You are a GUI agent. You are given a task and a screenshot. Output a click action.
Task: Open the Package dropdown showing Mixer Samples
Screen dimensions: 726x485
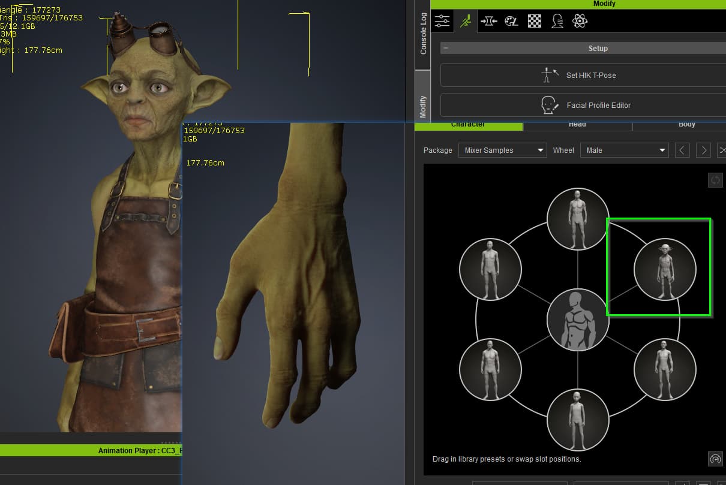pos(502,150)
